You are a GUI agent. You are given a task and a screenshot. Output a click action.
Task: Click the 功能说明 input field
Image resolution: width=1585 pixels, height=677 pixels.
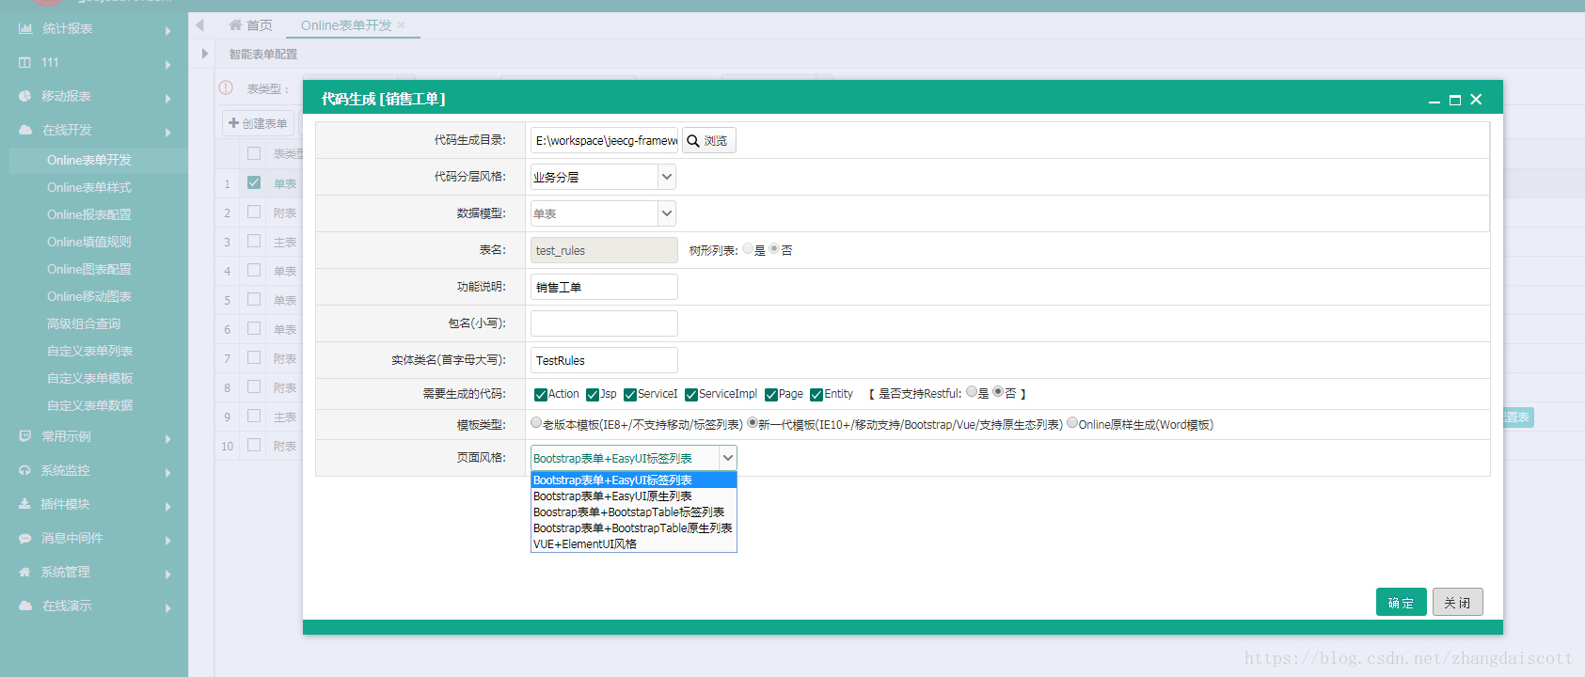click(x=604, y=287)
